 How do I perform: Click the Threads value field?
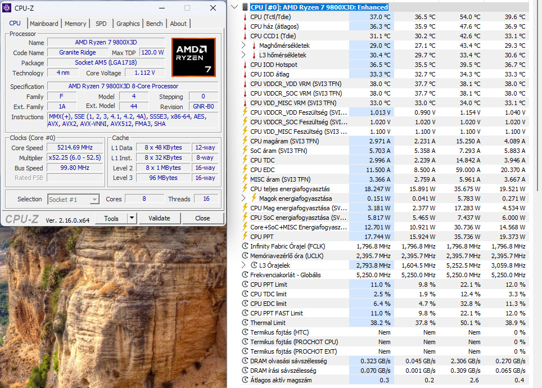click(206, 198)
